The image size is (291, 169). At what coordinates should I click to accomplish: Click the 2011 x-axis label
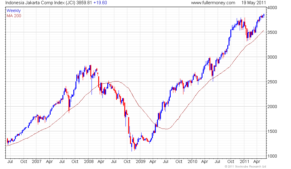pyautogui.click(x=244, y=162)
